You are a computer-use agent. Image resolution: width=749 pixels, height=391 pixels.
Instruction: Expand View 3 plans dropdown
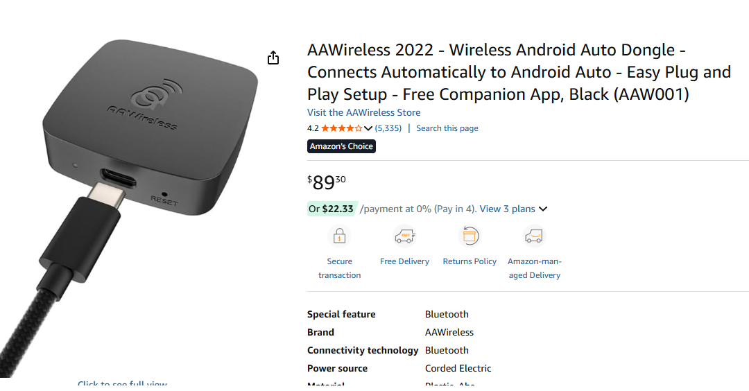tap(542, 209)
